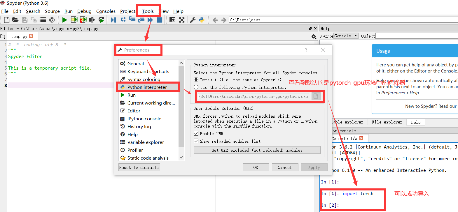
Task: Click the Forward arrow in toolbar
Action: coord(224,20)
